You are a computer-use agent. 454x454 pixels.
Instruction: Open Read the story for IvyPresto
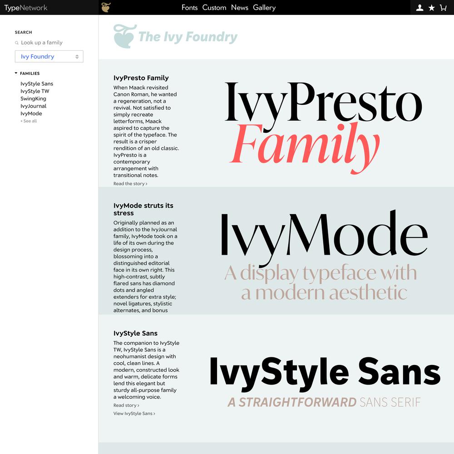(130, 183)
